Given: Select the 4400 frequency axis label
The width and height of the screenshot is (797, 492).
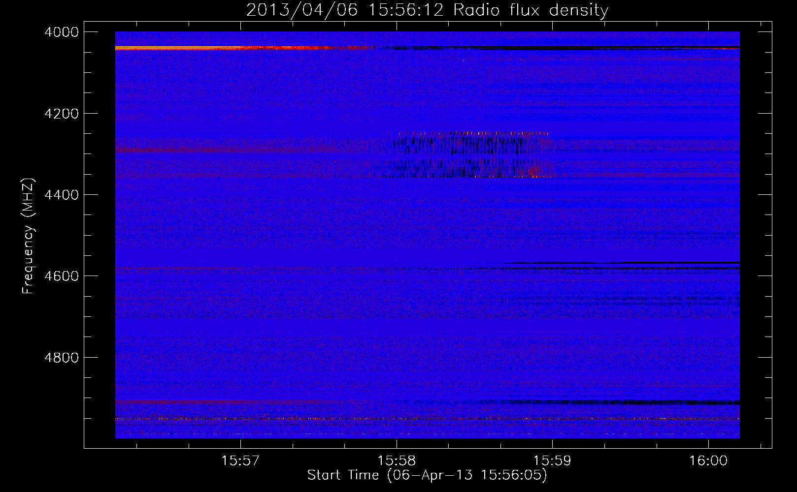Looking at the screenshot, I should (x=61, y=195).
